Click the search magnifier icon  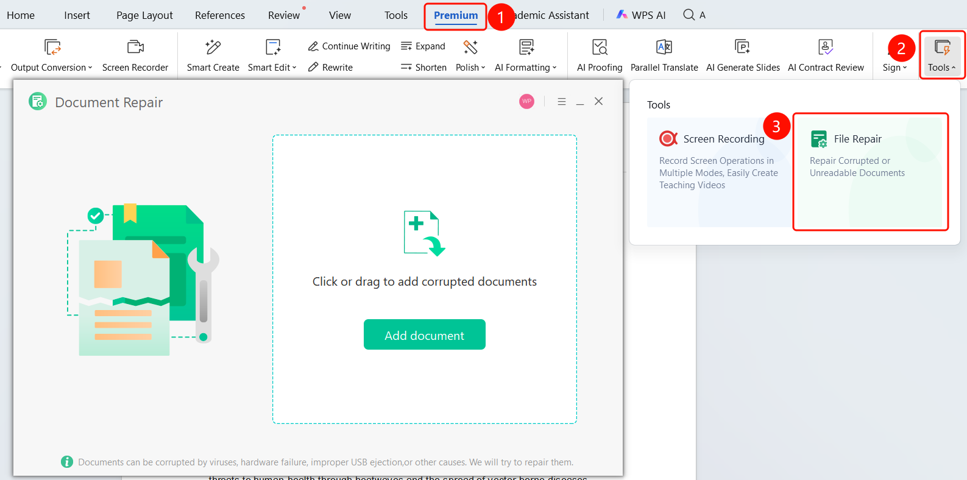pos(689,15)
